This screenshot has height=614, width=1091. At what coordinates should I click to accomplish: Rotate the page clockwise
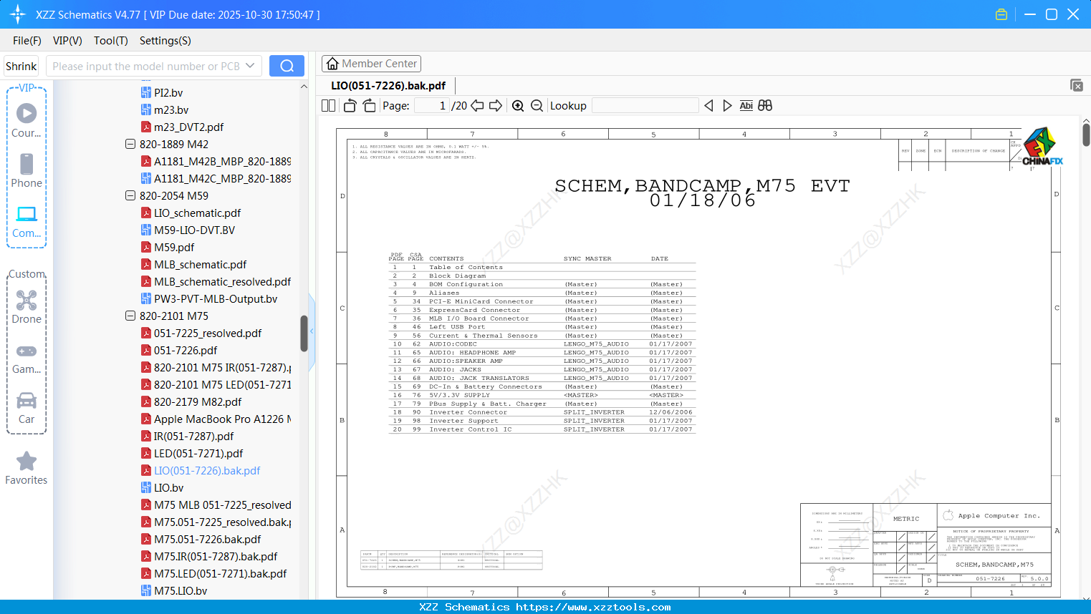point(369,106)
